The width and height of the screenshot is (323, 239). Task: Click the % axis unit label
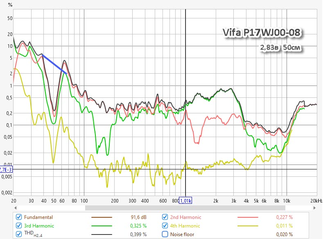10,5
